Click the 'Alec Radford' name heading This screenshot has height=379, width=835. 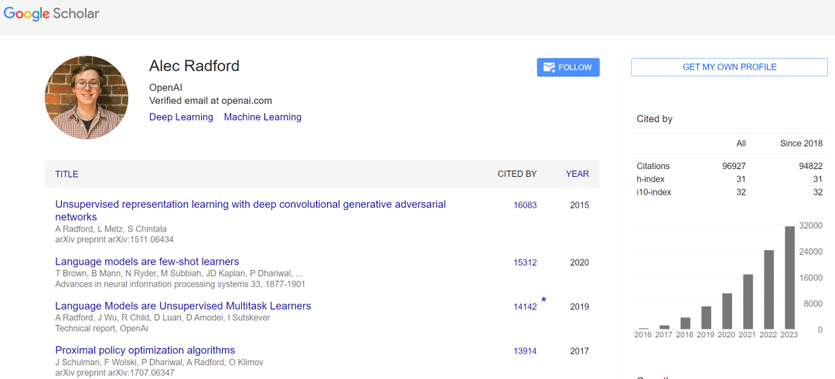point(194,66)
